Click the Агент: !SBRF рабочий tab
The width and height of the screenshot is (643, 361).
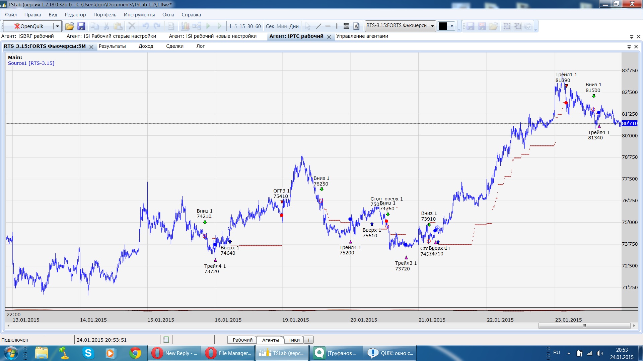(27, 36)
